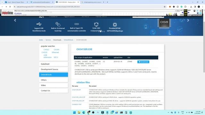Image resolution: width=205 pixels, height=115 pixels.
Task: Jump to previous Wayback capture arrow
Action: [182, 13]
